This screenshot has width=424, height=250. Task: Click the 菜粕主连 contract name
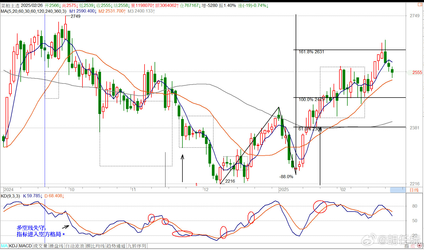tap(10, 6)
